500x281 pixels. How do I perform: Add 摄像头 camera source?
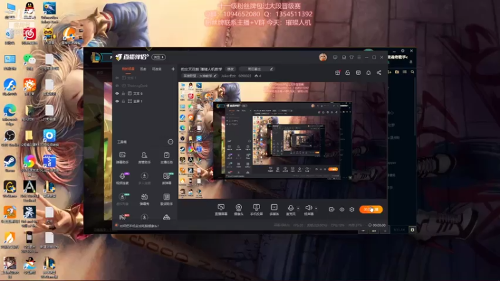pos(239,210)
